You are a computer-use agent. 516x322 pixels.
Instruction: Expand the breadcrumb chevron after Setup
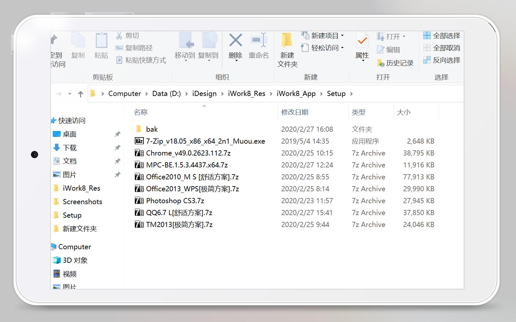pyautogui.click(x=352, y=93)
